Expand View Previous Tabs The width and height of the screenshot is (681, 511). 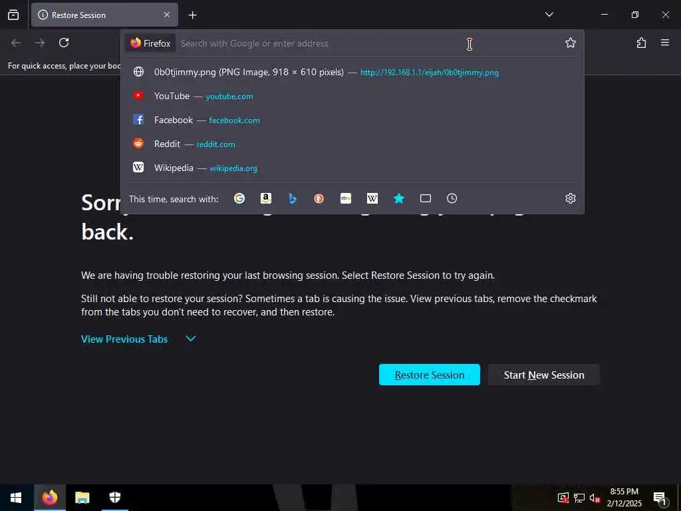(x=138, y=339)
